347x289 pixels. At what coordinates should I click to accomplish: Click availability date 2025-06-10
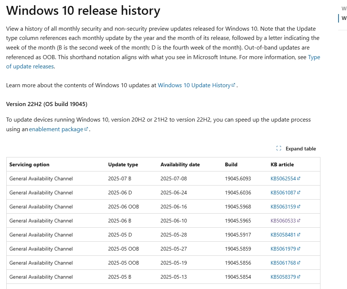click(x=174, y=221)
